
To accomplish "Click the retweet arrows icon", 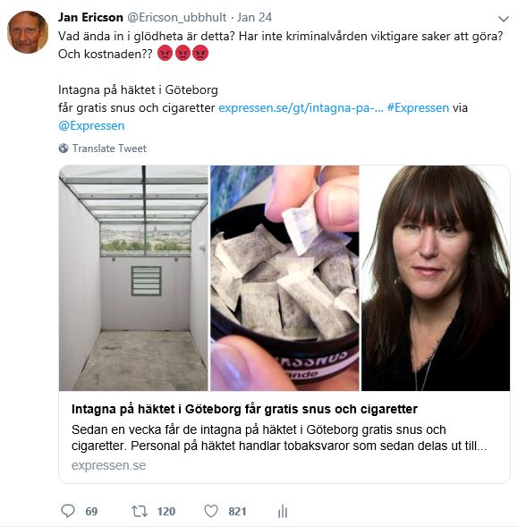I will [x=140, y=511].
